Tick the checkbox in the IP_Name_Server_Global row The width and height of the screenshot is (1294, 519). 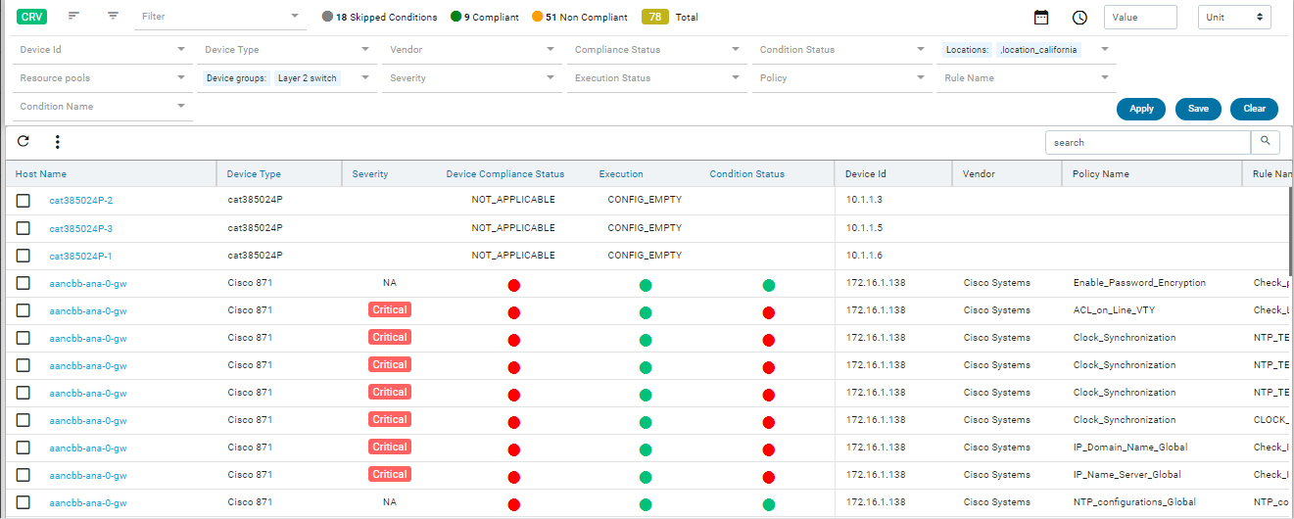coord(24,475)
